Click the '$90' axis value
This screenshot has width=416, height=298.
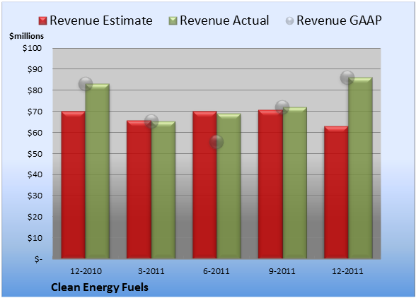[x=35, y=69]
